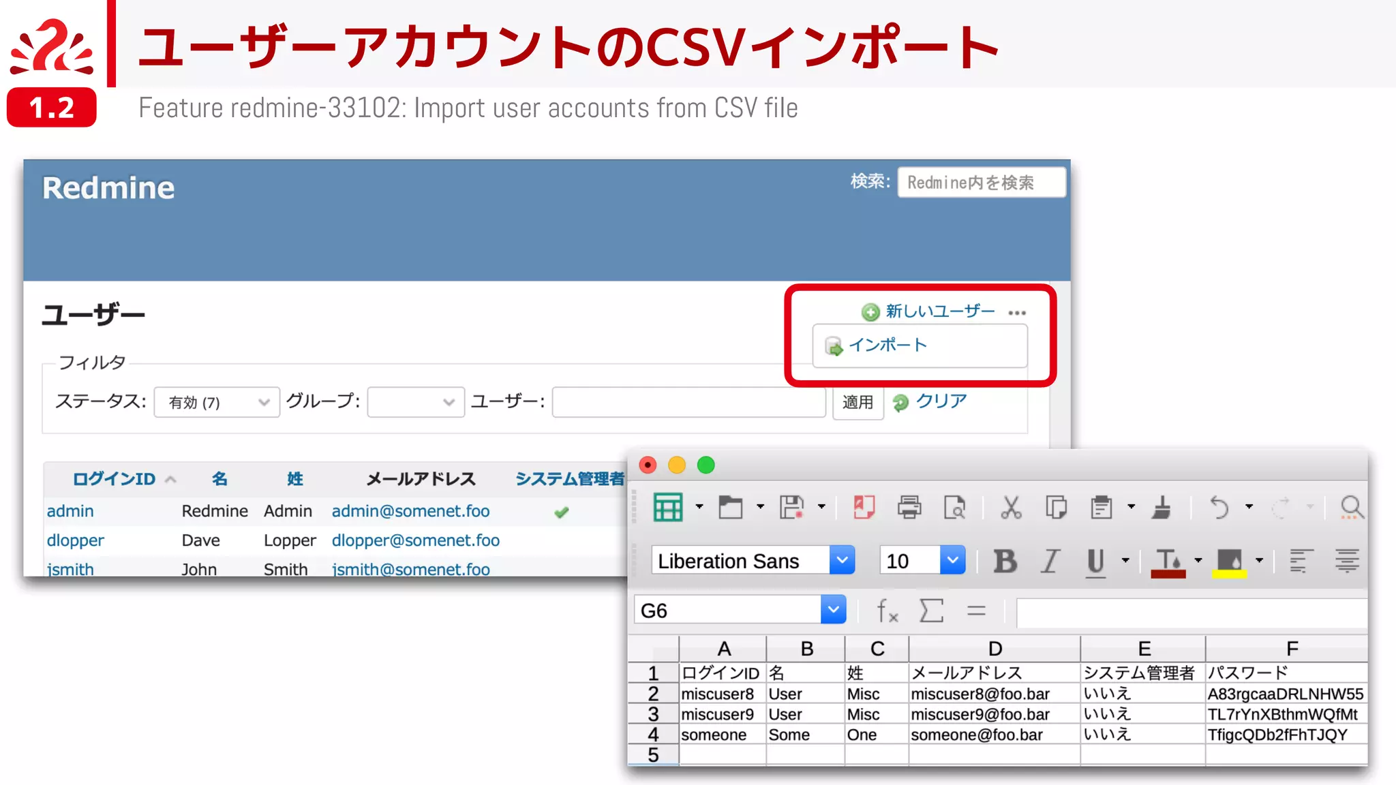Viewport: 1396px width, 785px height.
Task: Open the G6 name box dropdown
Action: pyautogui.click(x=833, y=610)
